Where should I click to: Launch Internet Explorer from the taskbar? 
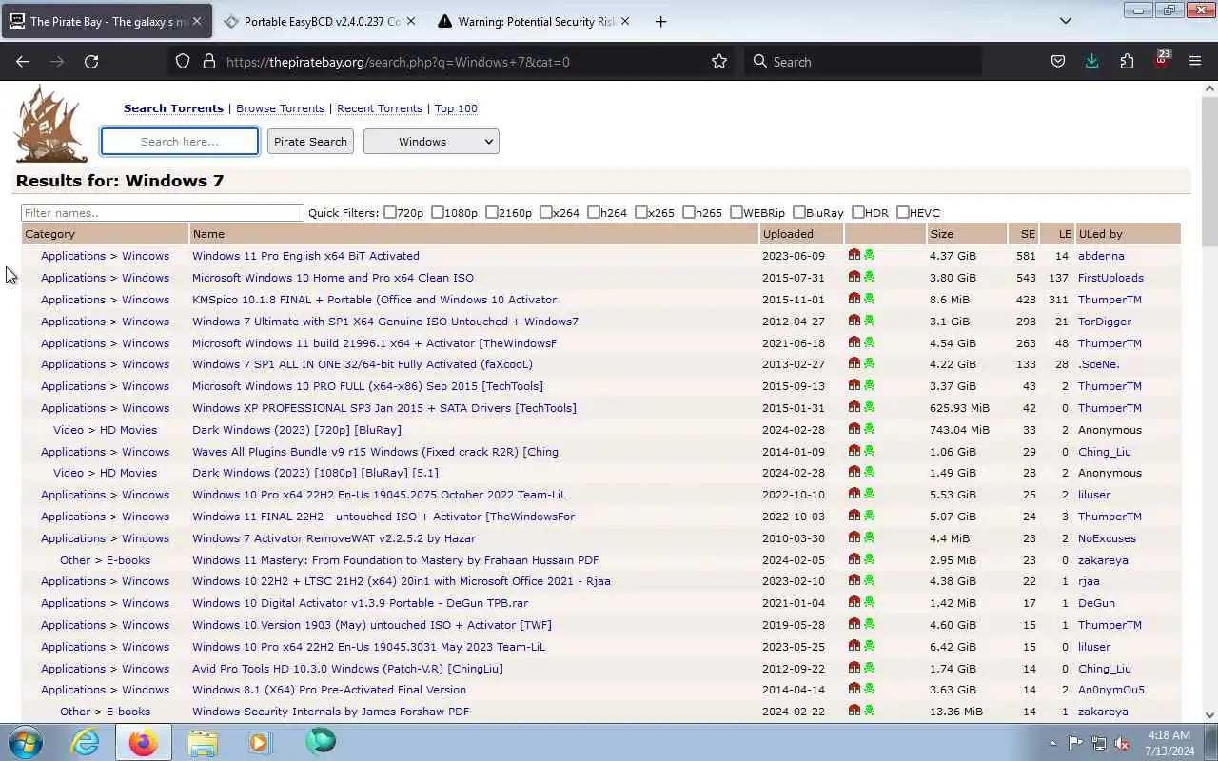click(x=86, y=742)
